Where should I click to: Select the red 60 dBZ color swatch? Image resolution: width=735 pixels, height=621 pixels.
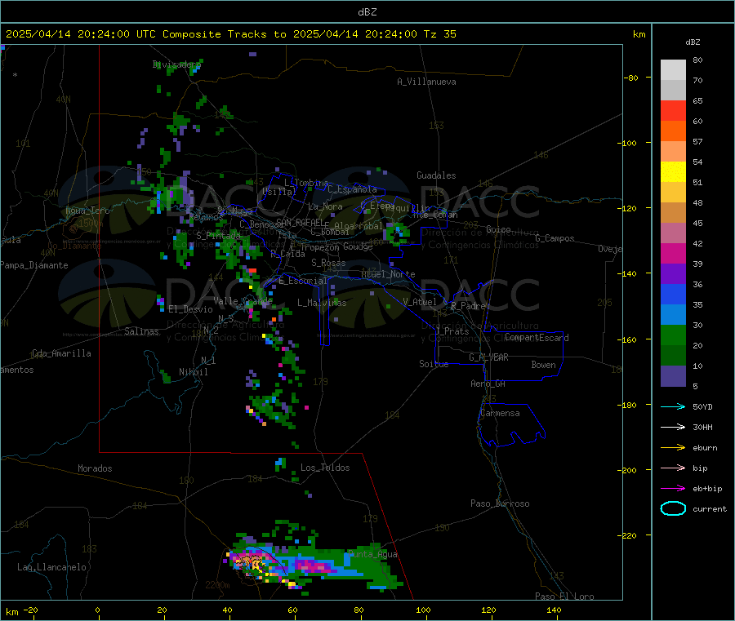click(673, 110)
